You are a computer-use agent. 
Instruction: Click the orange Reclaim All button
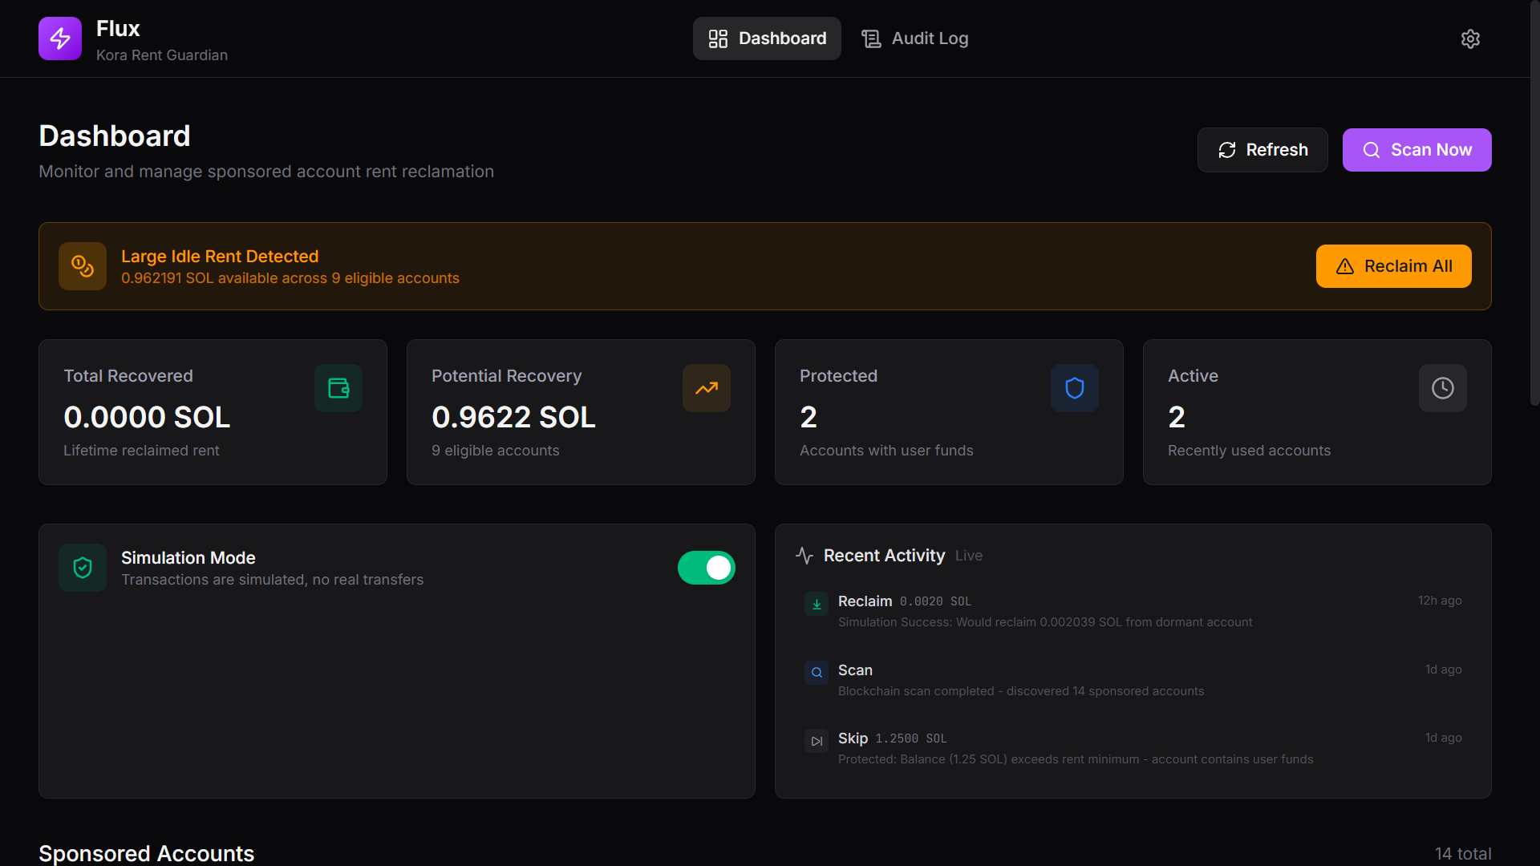pos(1393,266)
